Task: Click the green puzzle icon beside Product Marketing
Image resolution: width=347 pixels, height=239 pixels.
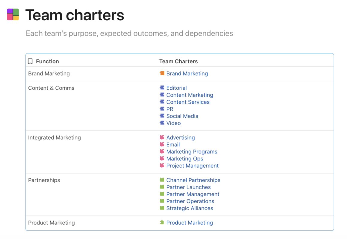Action: click(162, 222)
